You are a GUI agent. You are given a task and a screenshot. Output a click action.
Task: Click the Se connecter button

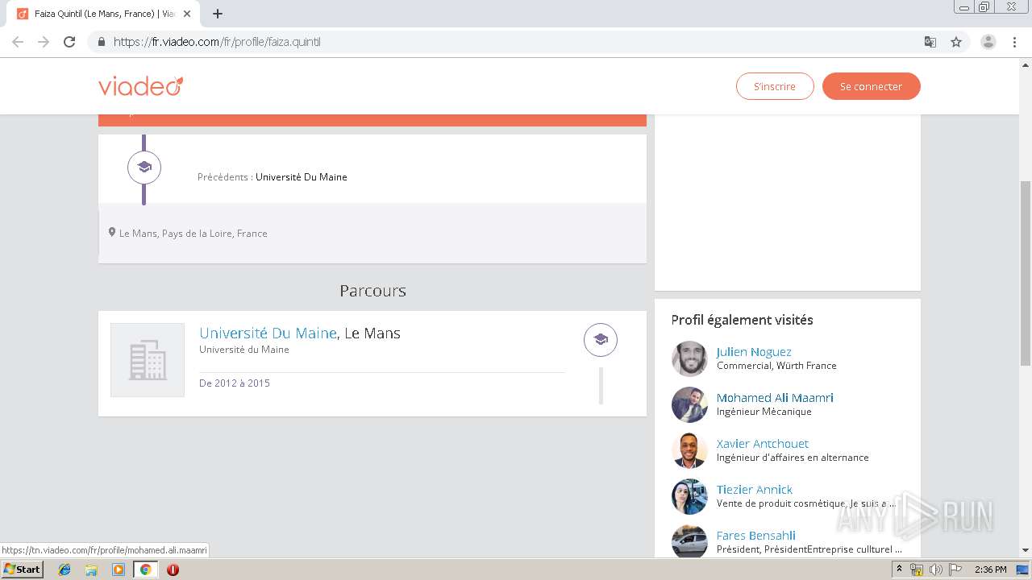point(871,86)
